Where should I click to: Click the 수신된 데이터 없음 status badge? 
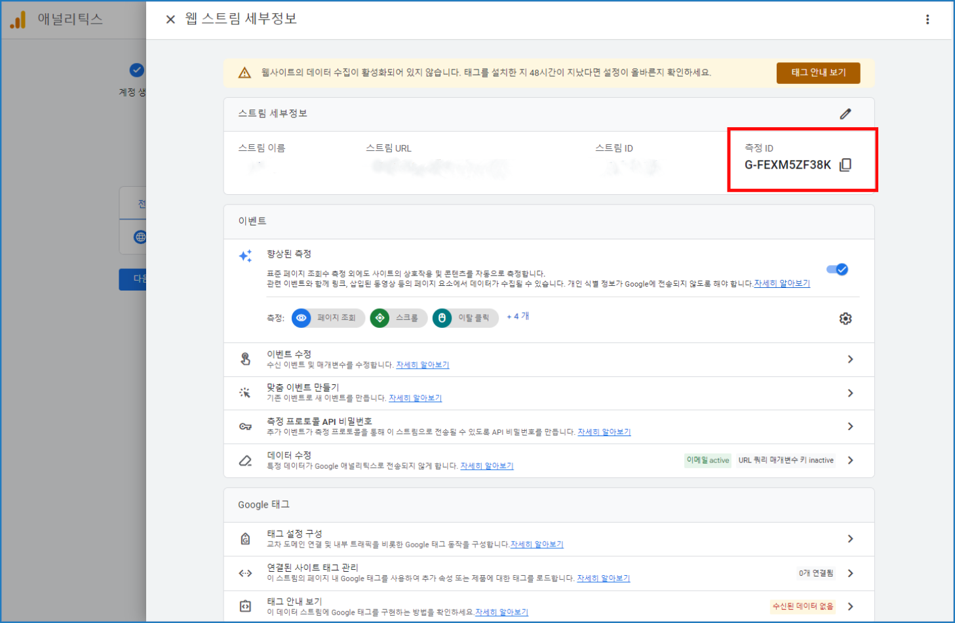pyautogui.click(x=803, y=607)
